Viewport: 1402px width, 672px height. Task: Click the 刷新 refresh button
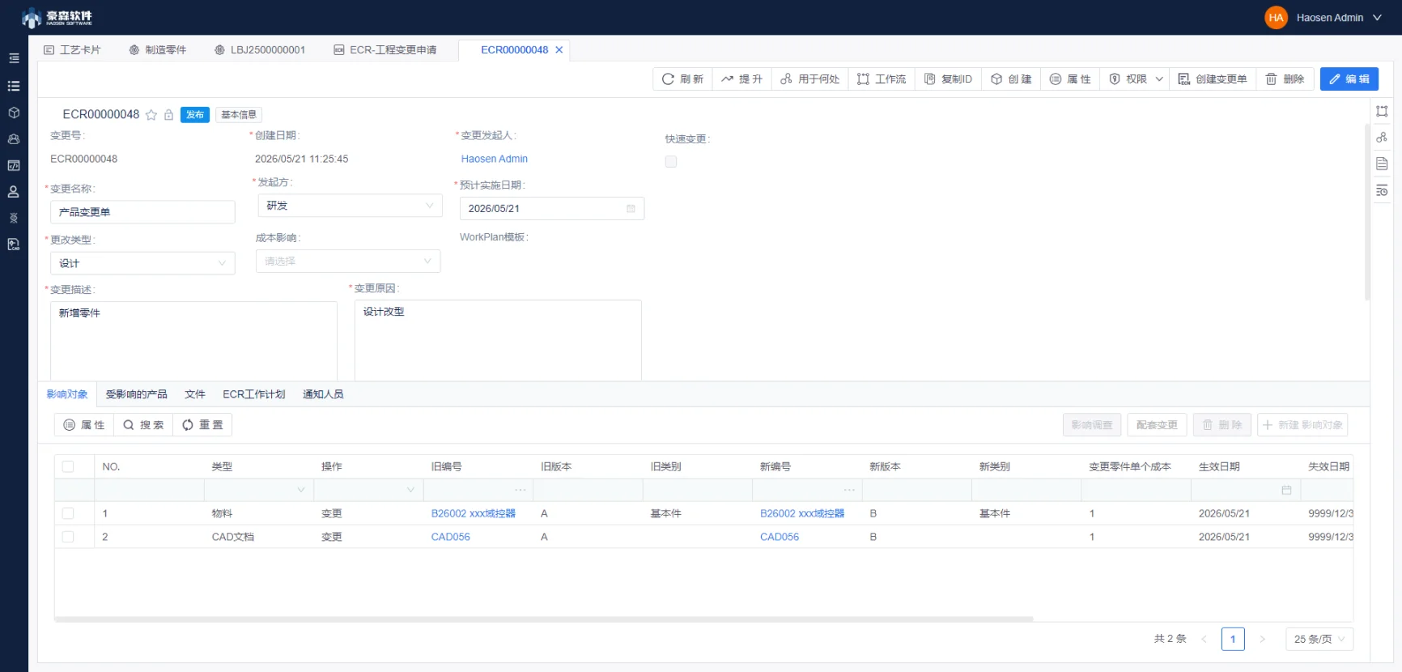(682, 79)
